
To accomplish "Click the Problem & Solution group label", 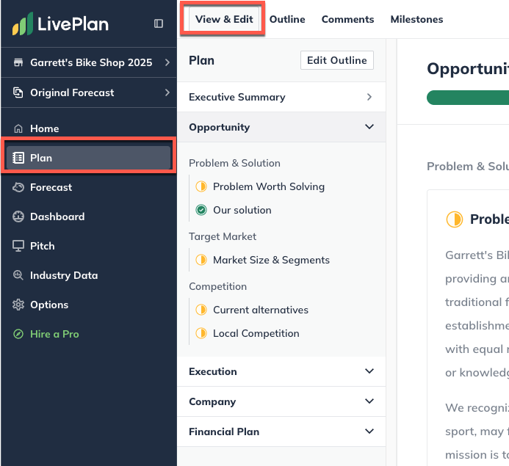I will coord(234,163).
